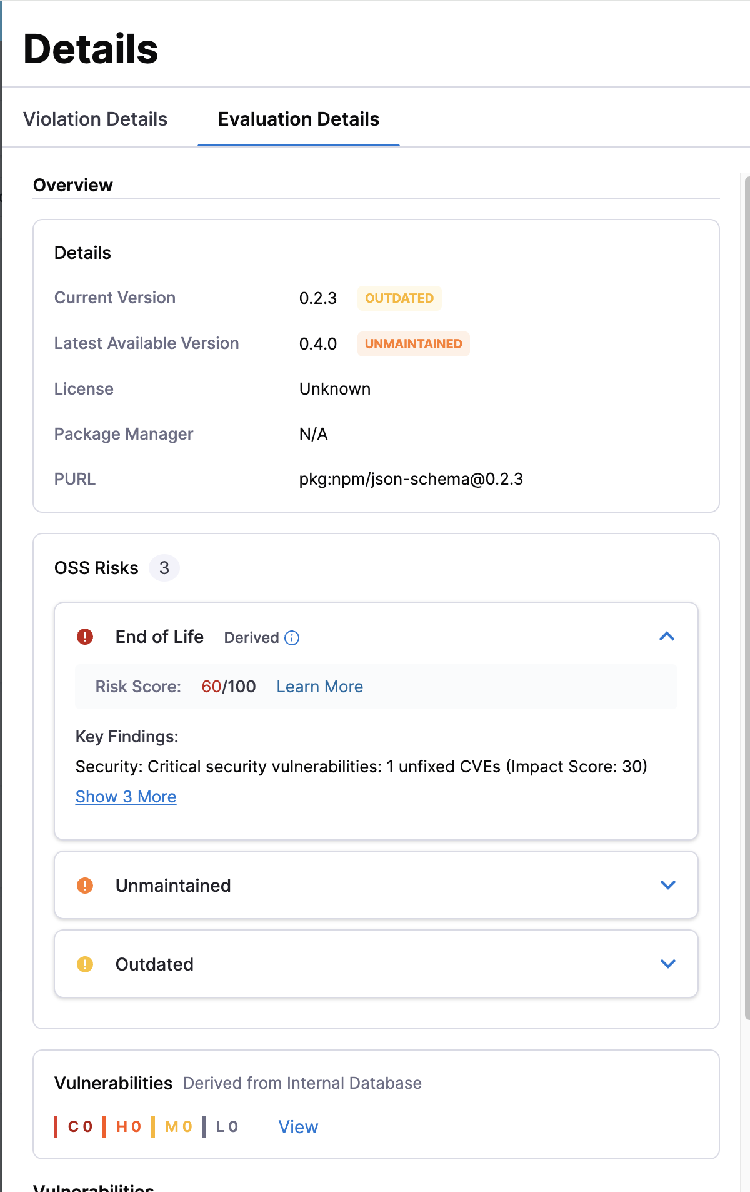Click the low L 0 severity indicator
This screenshot has width=750, height=1192.
pos(221,1127)
